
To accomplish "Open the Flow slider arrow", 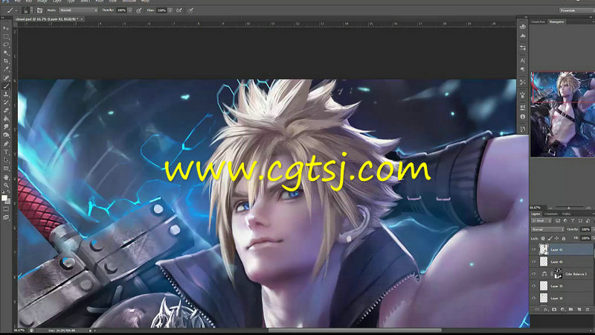I will (x=170, y=10).
